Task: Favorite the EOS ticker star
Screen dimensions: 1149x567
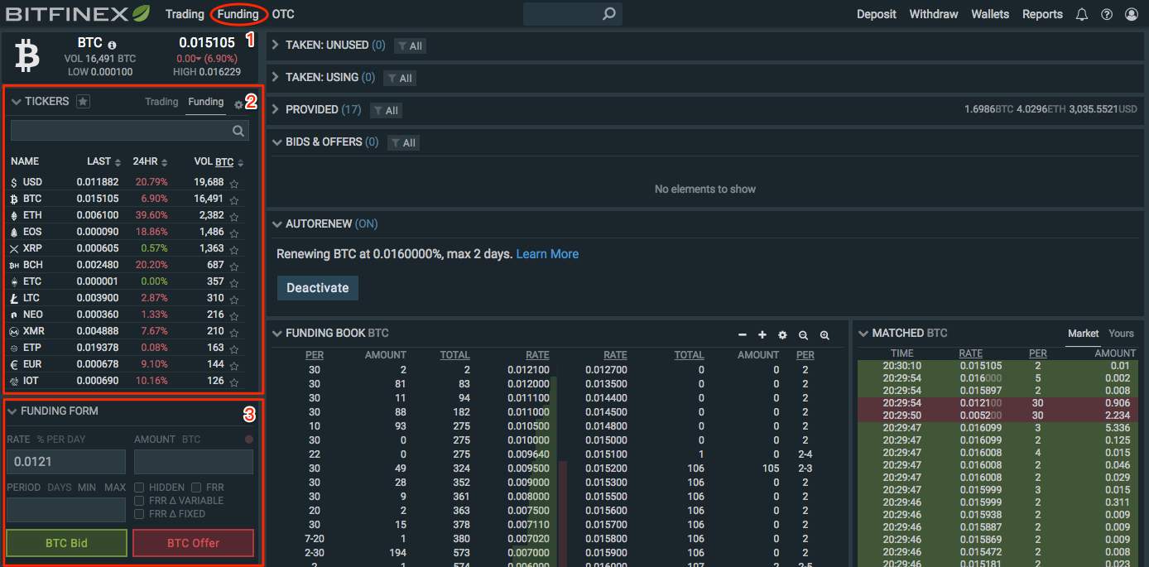Action: [x=234, y=233]
